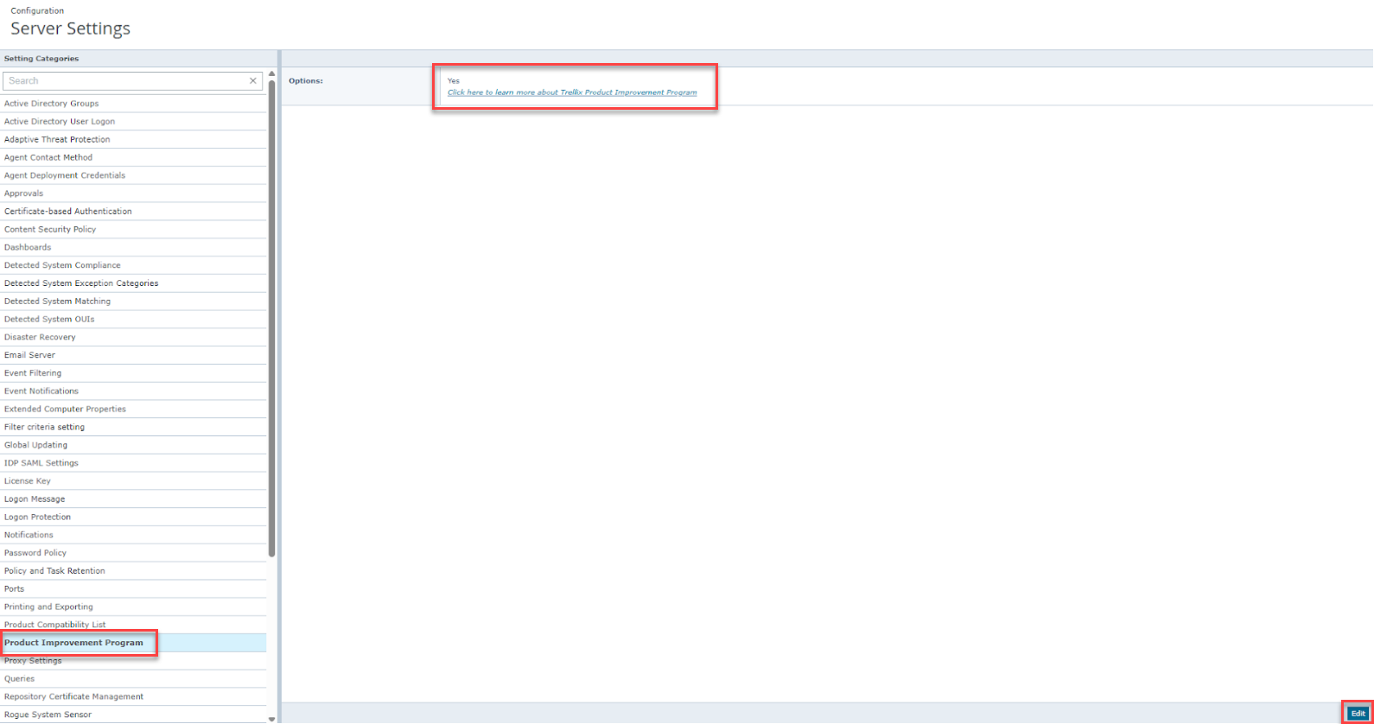This screenshot has height=724, width=1374.
Task: Open Email Server settings
Action: [x=133, y=355]
